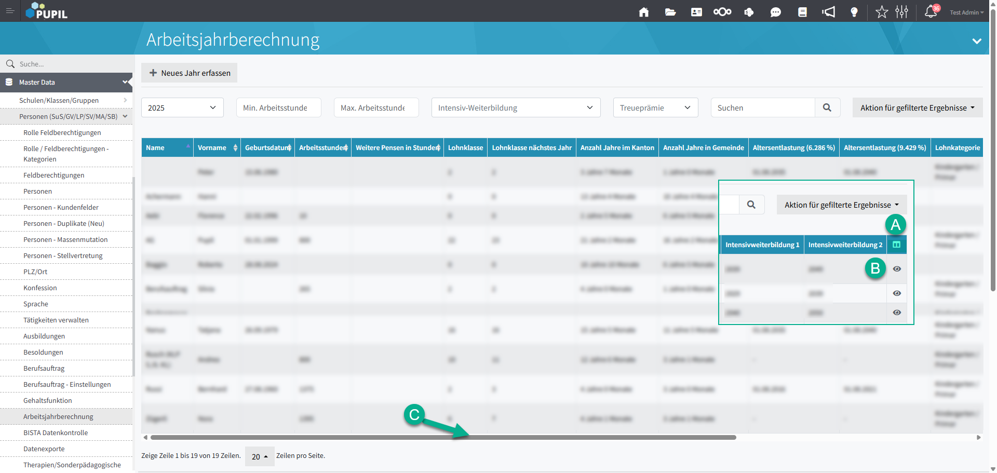Collapse the Arbeitsjahrberechnung header with the chevron
The height and width of the screenshot is (473, 997).
[x=977, y=41]
